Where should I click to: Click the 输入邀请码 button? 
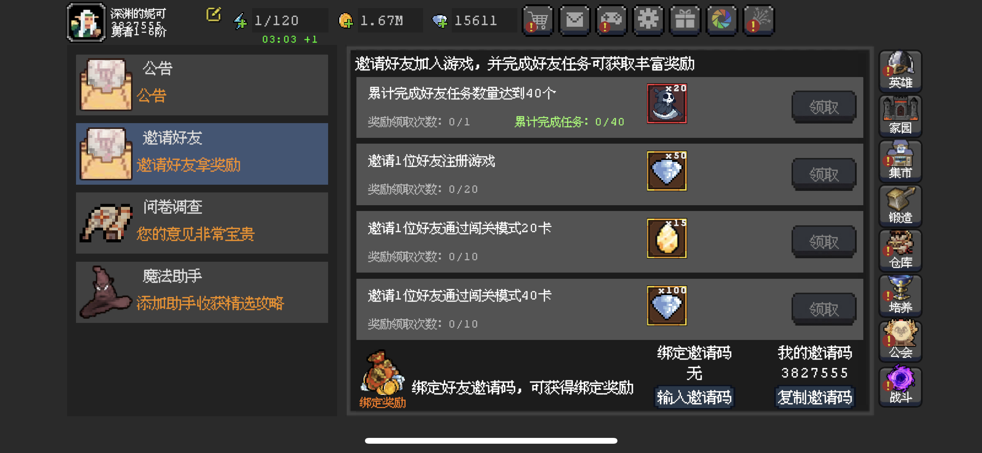pos(694,397)
